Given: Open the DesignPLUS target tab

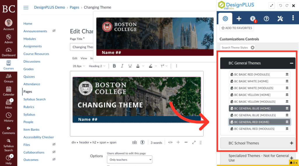Looking at the screenshot, I should [x=225, y=18].
